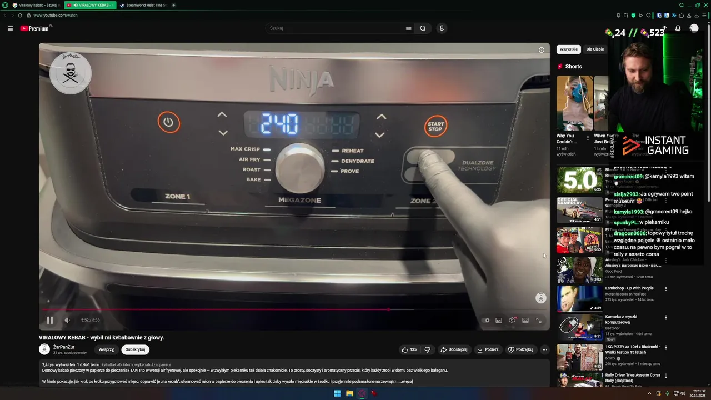Open options for Kamerka z myszki komputerowej
The image size is (711, 400).
click(666, 318)
